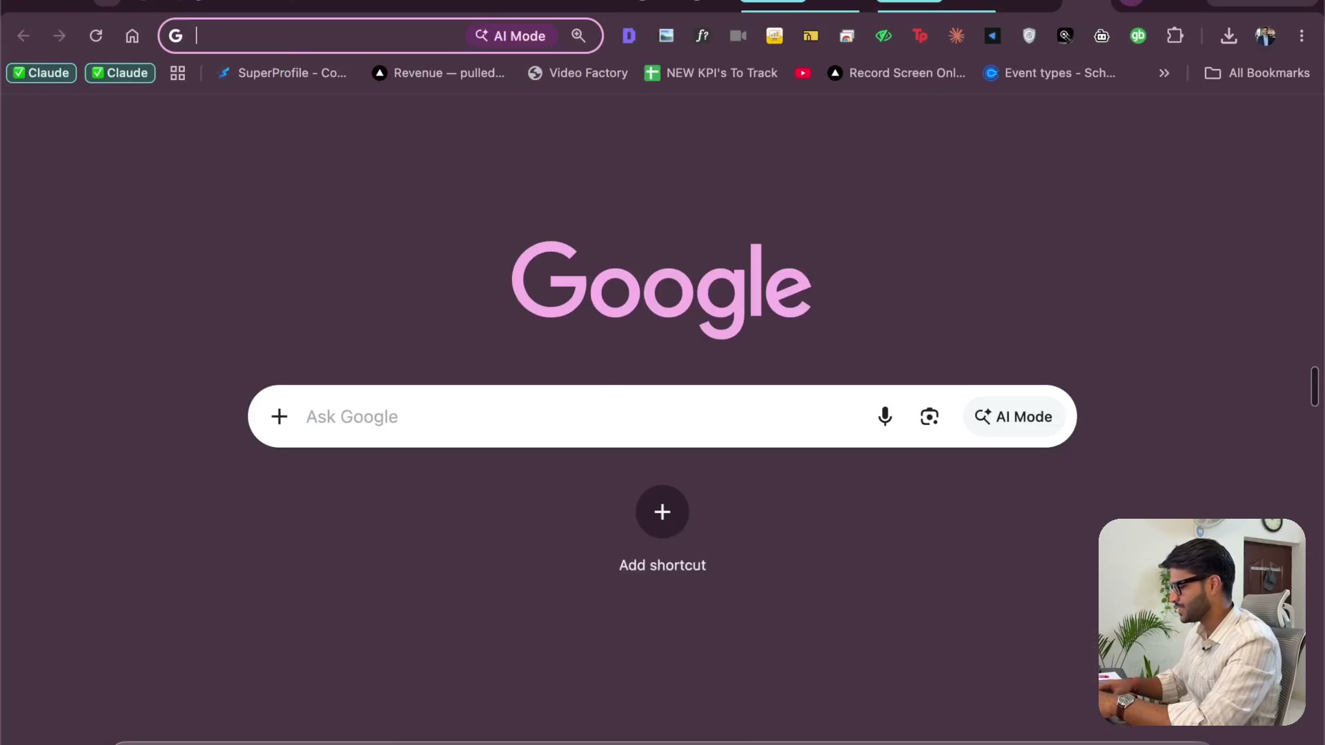Open the robot head extension

point(1102,36)
